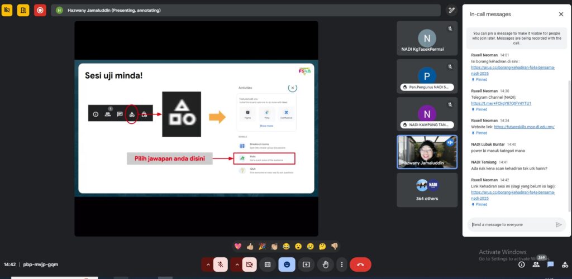The image size is (572, 279).
Task: Click the red hang up call button
Action: coord(360,264)
